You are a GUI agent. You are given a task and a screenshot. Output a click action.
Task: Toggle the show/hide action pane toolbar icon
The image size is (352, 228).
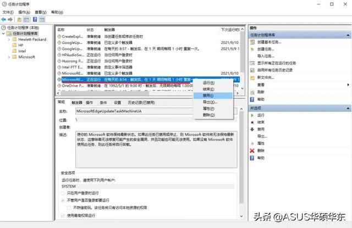42,20
